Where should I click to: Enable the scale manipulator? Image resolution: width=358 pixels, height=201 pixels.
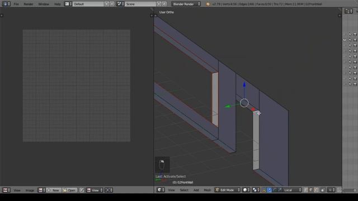pos(280,190)
